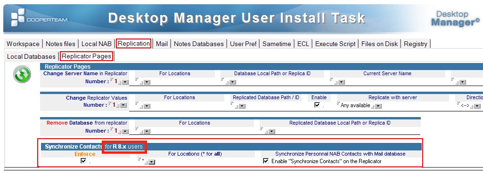483x173 pixels.
Task: Open the Files on Disk tab
Action: click(379, 44)
